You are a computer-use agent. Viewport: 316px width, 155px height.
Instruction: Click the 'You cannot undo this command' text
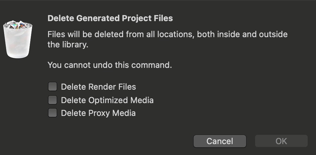coord(110,65)
